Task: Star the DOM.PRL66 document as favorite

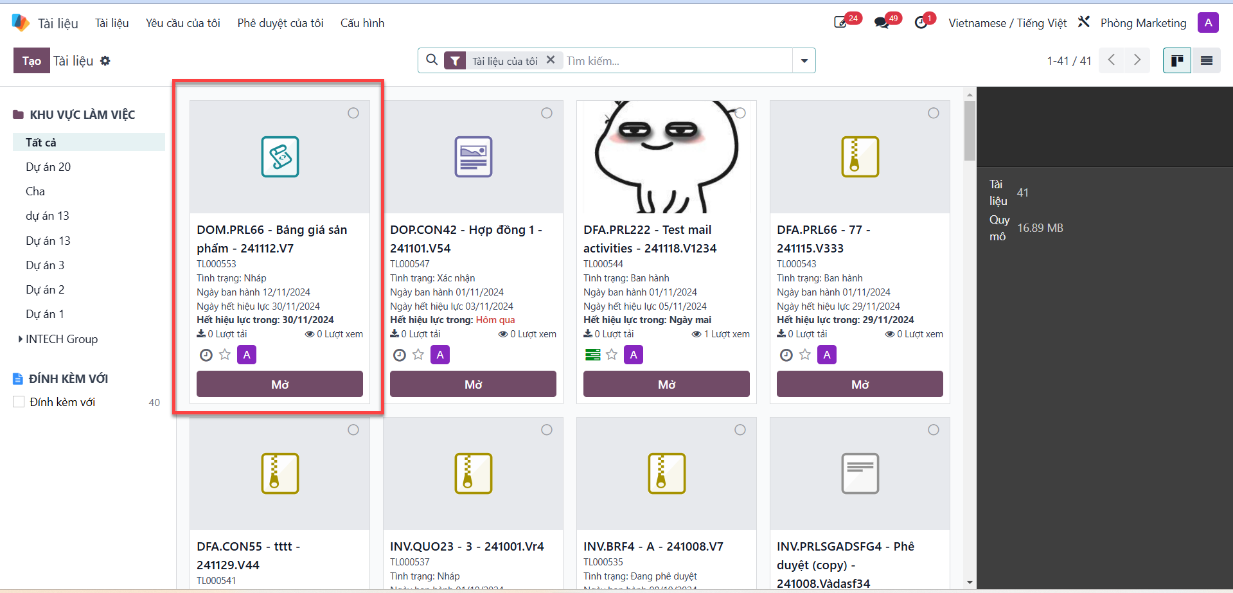Action: click(x=225, y=354)
